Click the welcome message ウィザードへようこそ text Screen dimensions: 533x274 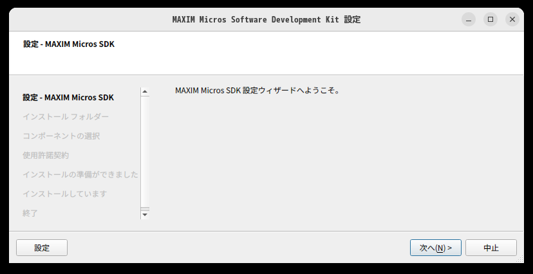(257, 91)
